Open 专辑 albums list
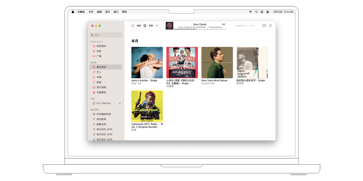 click(106, 77)
